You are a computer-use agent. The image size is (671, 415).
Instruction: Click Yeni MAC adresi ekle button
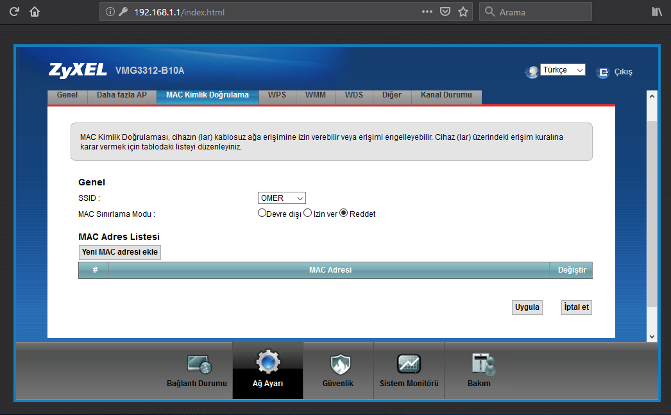tap(120, 252)
